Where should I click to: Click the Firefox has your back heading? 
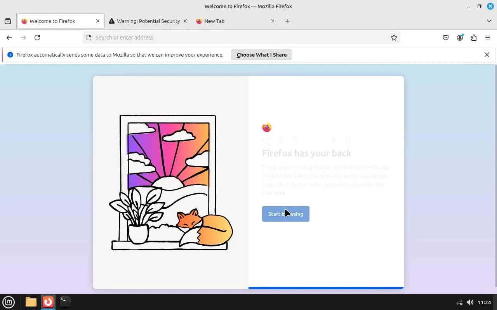tap(307, 153)
